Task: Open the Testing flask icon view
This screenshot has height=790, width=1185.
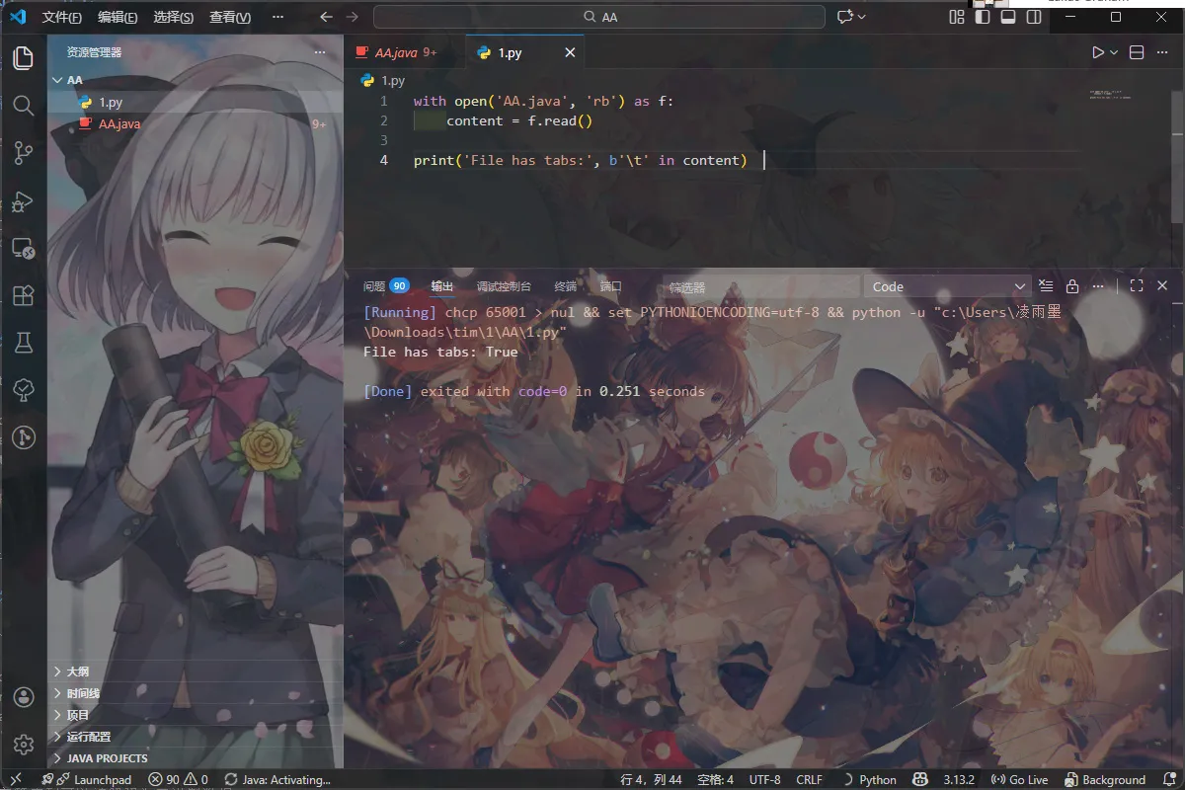Action: click(23, 343)
